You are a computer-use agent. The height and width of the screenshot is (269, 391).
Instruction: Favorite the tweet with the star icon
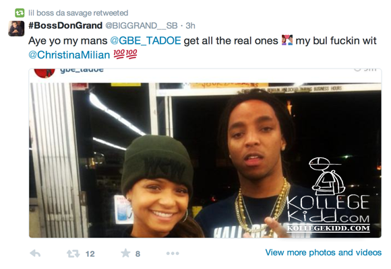point(125,253)
